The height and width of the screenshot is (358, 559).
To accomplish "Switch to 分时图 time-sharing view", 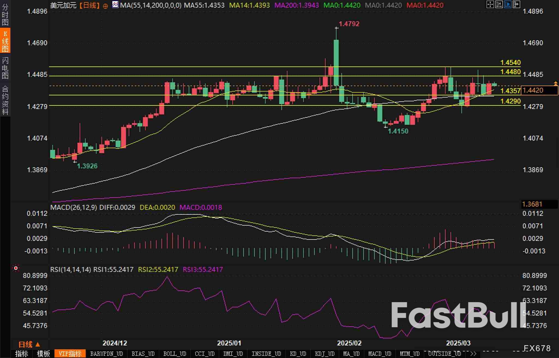I will pos(5,14).
